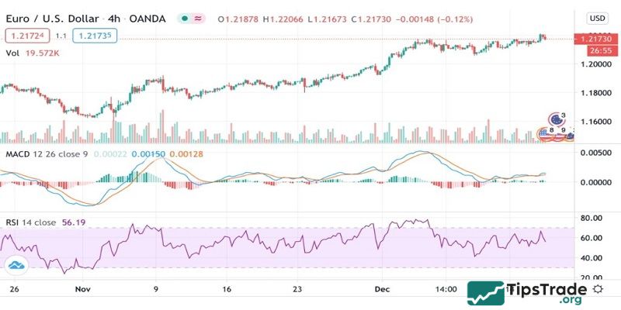Open the USD currency selector
The width and height of the screenshot is (621, 310).
point(597,19)
